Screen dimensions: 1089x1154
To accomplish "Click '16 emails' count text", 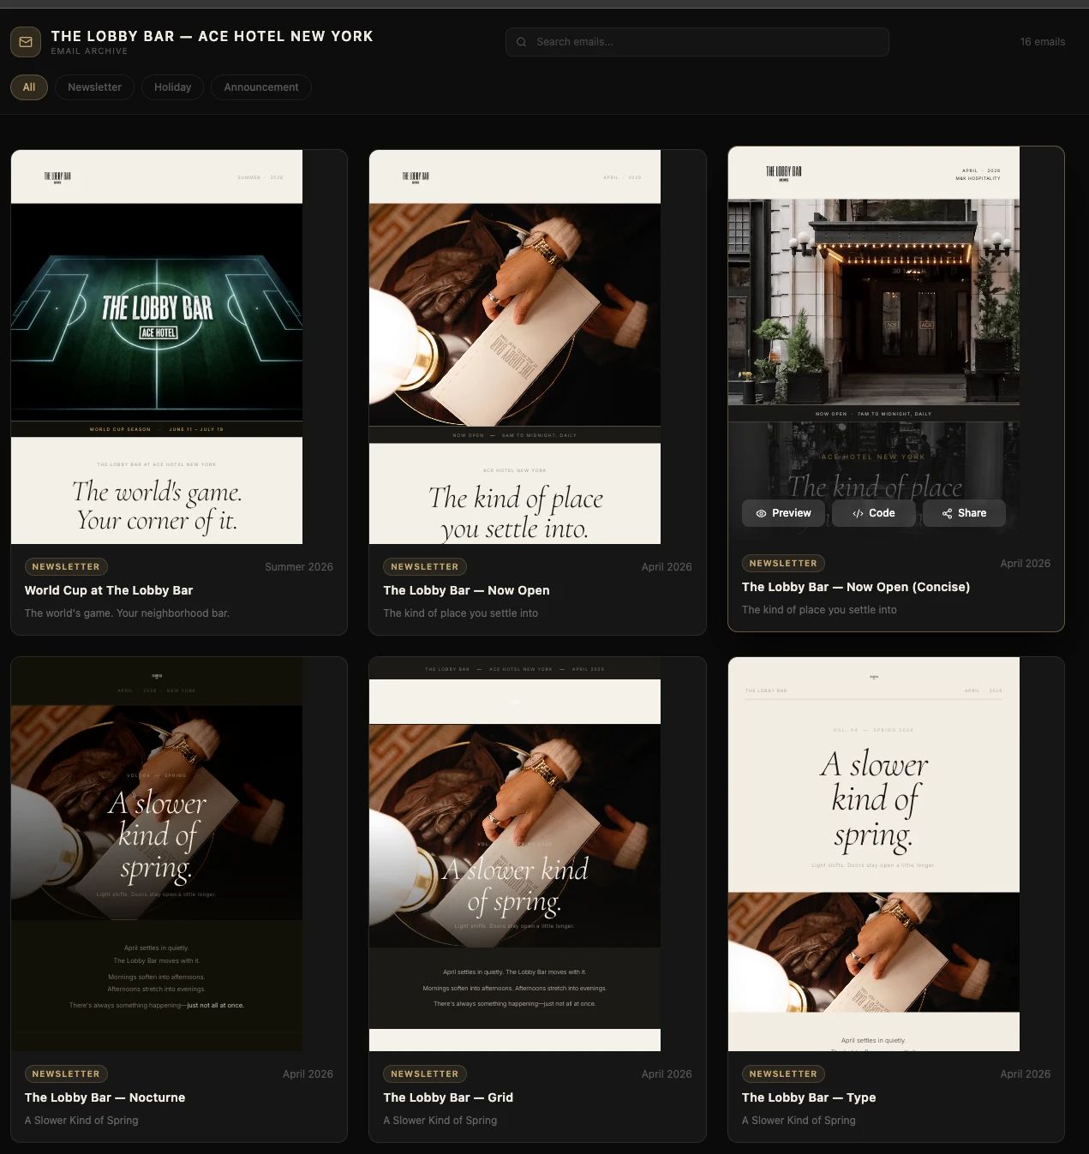I will tap(1043, 42).
